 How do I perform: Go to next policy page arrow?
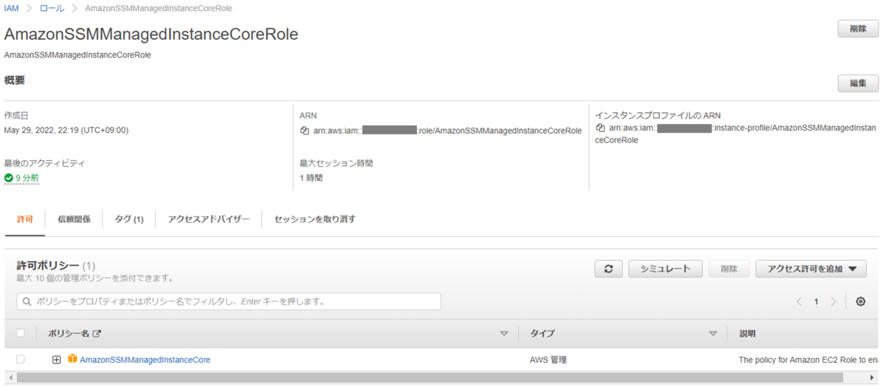click(x=834, y=301)
